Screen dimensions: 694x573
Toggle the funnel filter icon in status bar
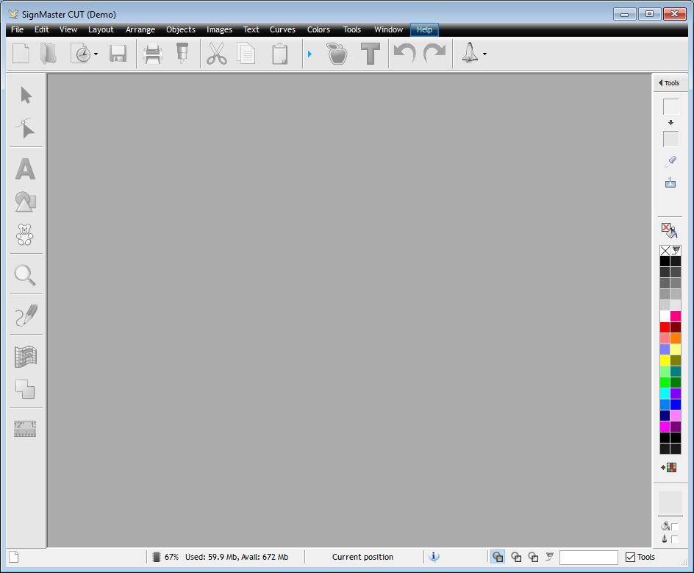coord(549,556)
